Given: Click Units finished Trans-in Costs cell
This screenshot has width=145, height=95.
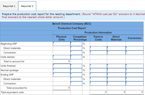Looking at the screenshot, I should click(x=98, y=66).
